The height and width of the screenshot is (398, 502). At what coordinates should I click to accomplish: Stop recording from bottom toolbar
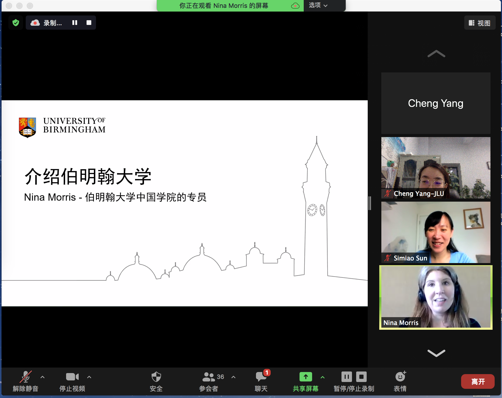coord(361,377)
